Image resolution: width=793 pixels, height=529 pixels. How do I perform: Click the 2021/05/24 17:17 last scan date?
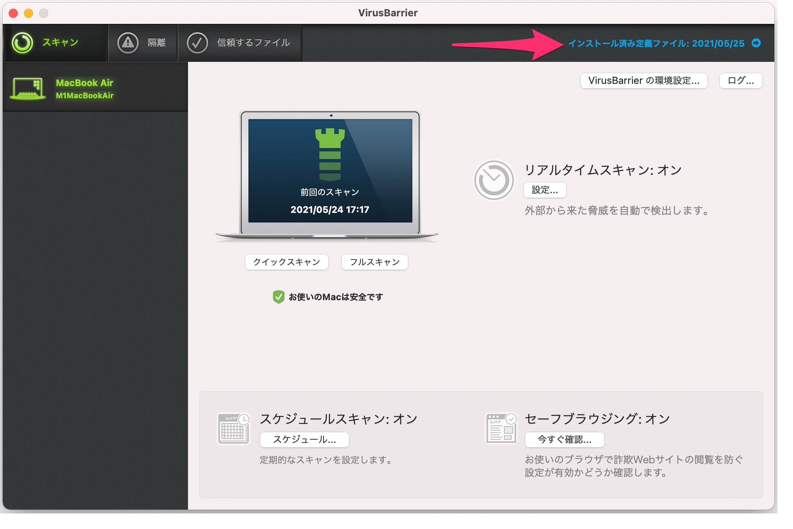click(x=330, y=210)
